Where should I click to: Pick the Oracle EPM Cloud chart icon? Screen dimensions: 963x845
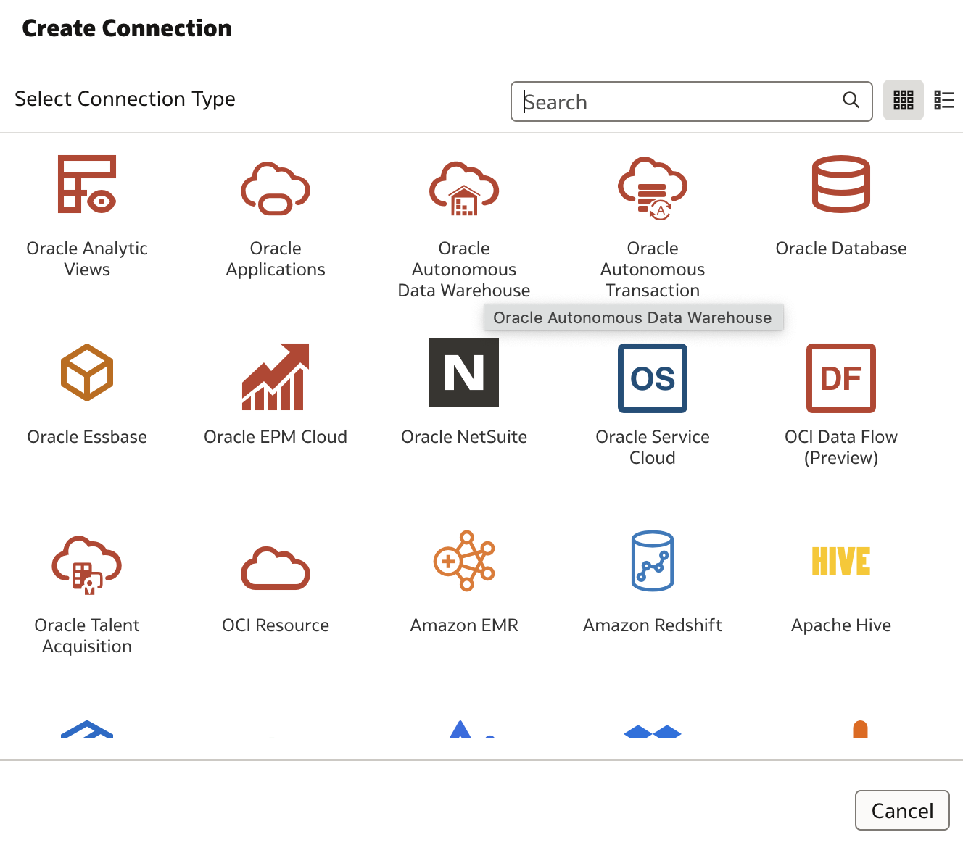pos(276,377)
